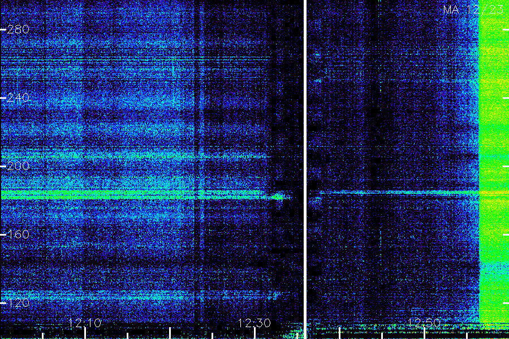
Task: Select the 200 frequency axis label
Action: tap(18, 166)
